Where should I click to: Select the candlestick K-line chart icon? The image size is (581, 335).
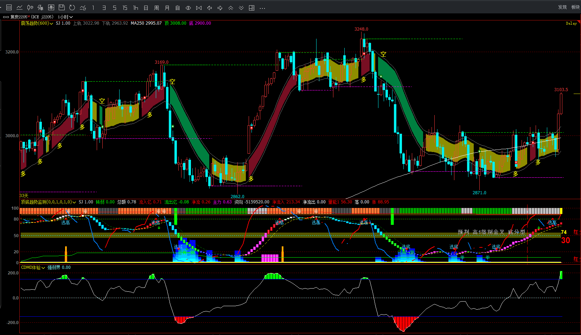[x=30, y=7]
